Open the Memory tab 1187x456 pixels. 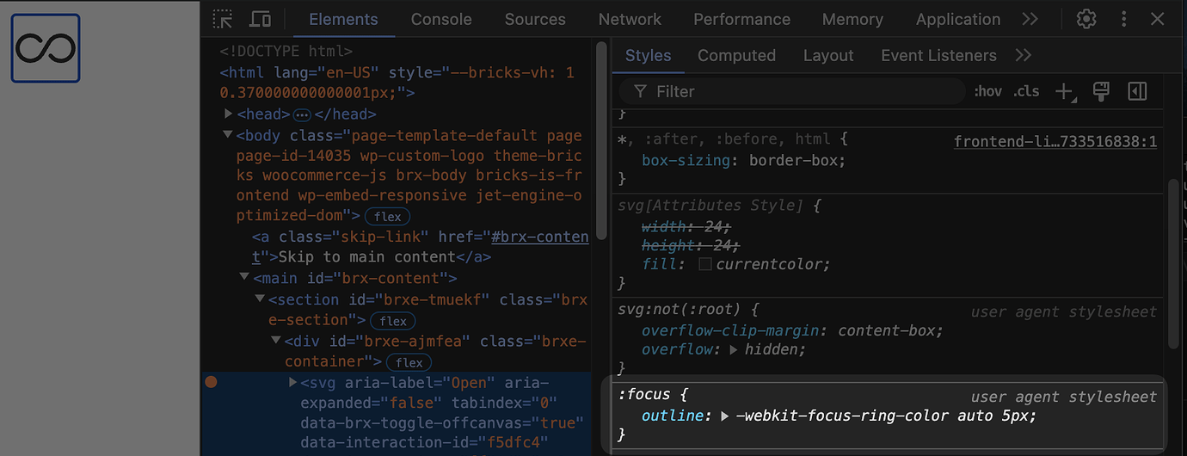[x=852, y=19]
